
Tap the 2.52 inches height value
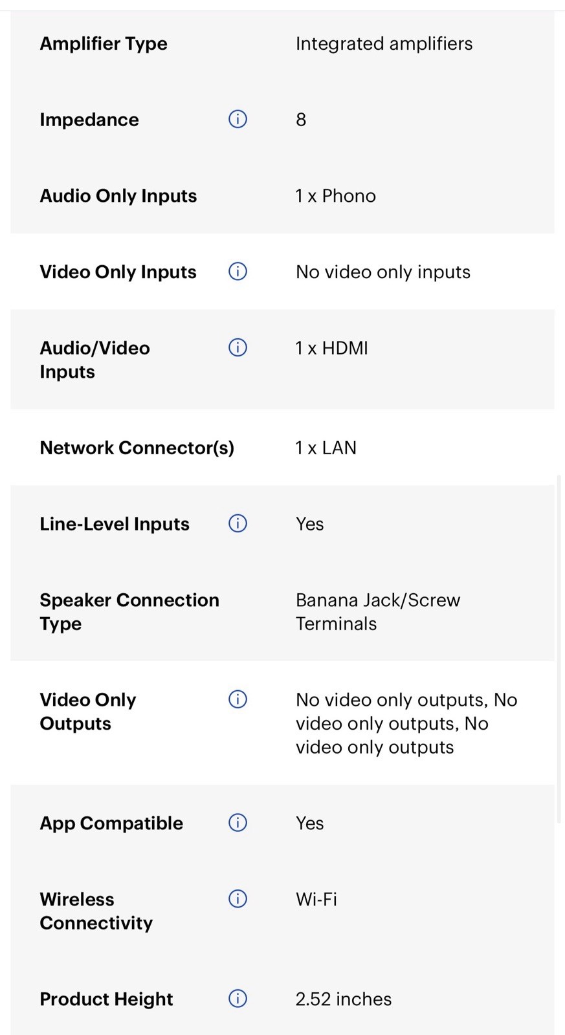pos(344,999)
